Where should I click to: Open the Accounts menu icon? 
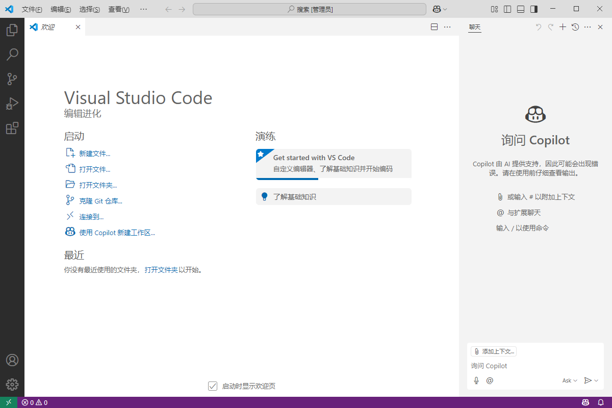[x=12, y=360]
